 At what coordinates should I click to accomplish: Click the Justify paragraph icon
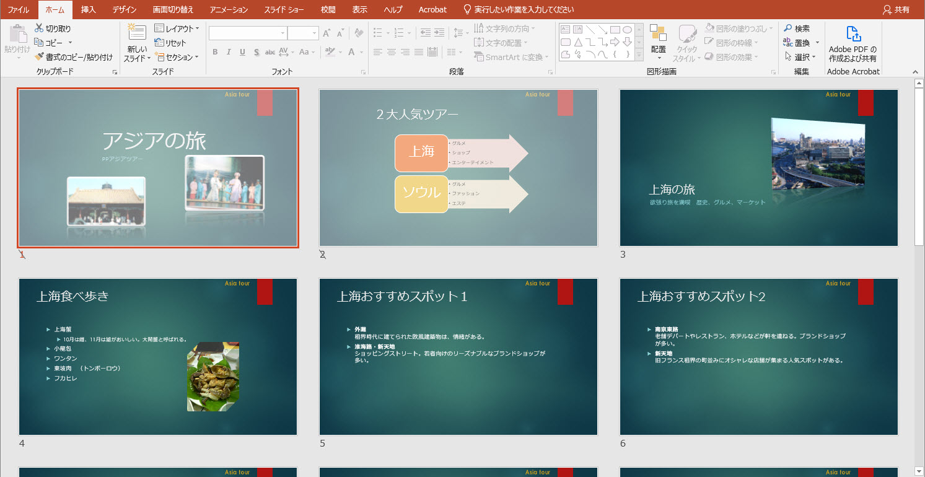tap(418, 52)
